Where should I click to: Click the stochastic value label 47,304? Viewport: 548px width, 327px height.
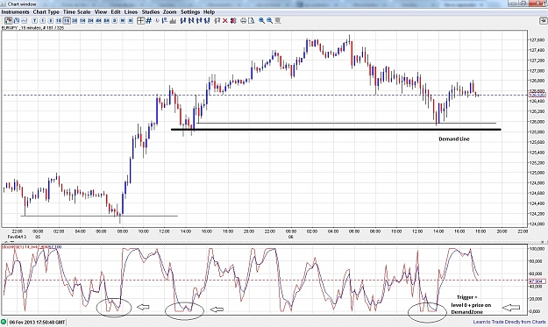(x=537, y=281)
